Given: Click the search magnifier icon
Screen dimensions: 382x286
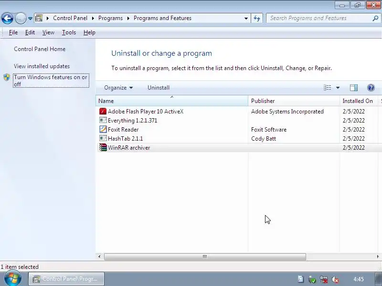Looking at the screenshot, I should pos(375,18).
